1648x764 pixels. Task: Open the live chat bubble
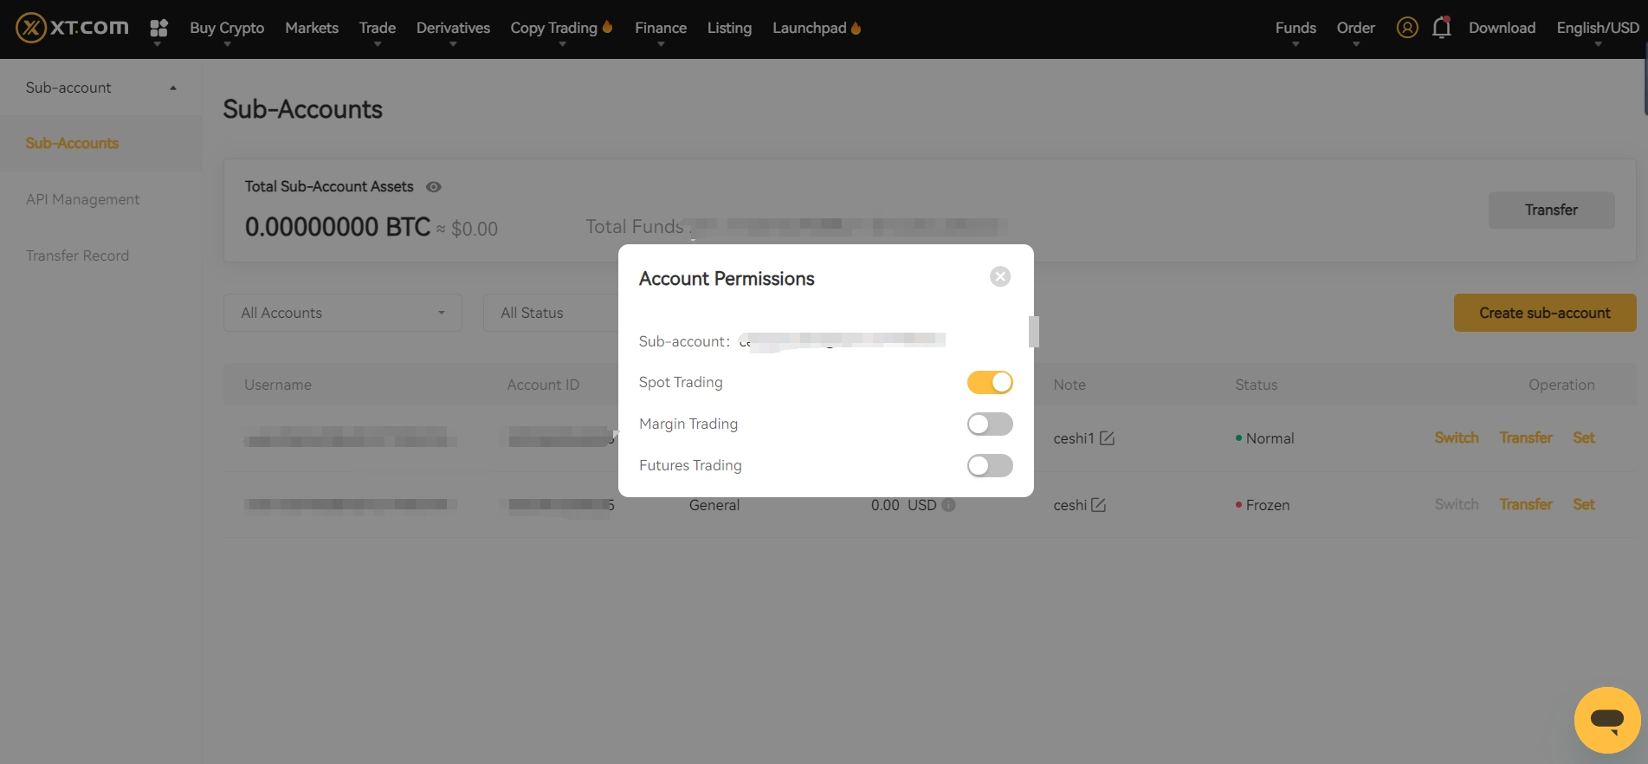tap(1606, 720)
